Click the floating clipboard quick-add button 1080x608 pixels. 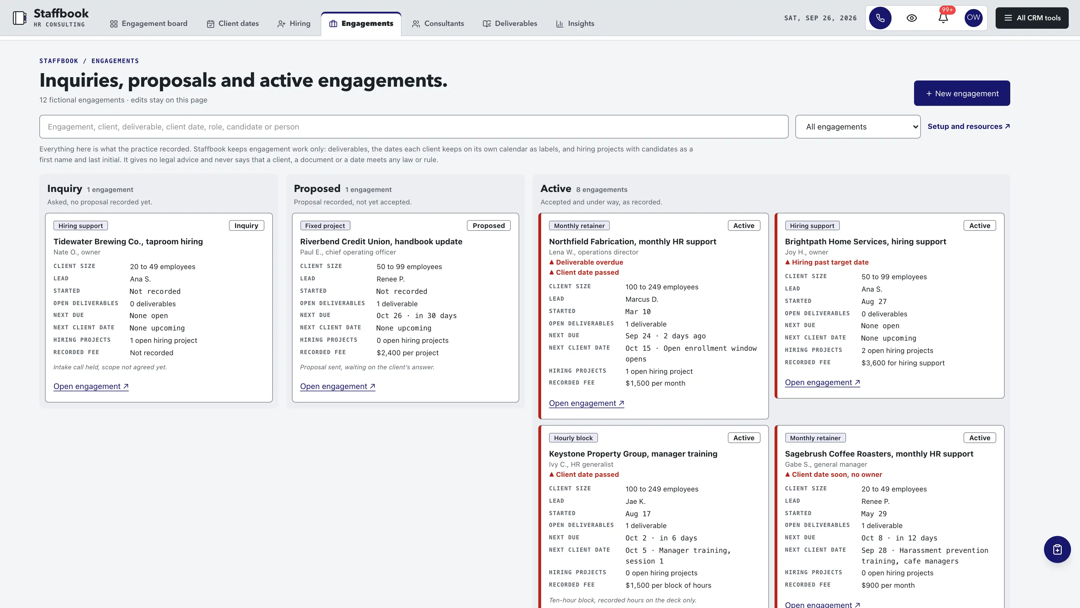click(x=1057, y=549)
